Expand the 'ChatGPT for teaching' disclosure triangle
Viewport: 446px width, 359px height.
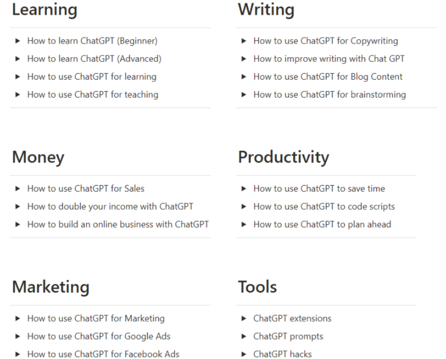[17, 95]
